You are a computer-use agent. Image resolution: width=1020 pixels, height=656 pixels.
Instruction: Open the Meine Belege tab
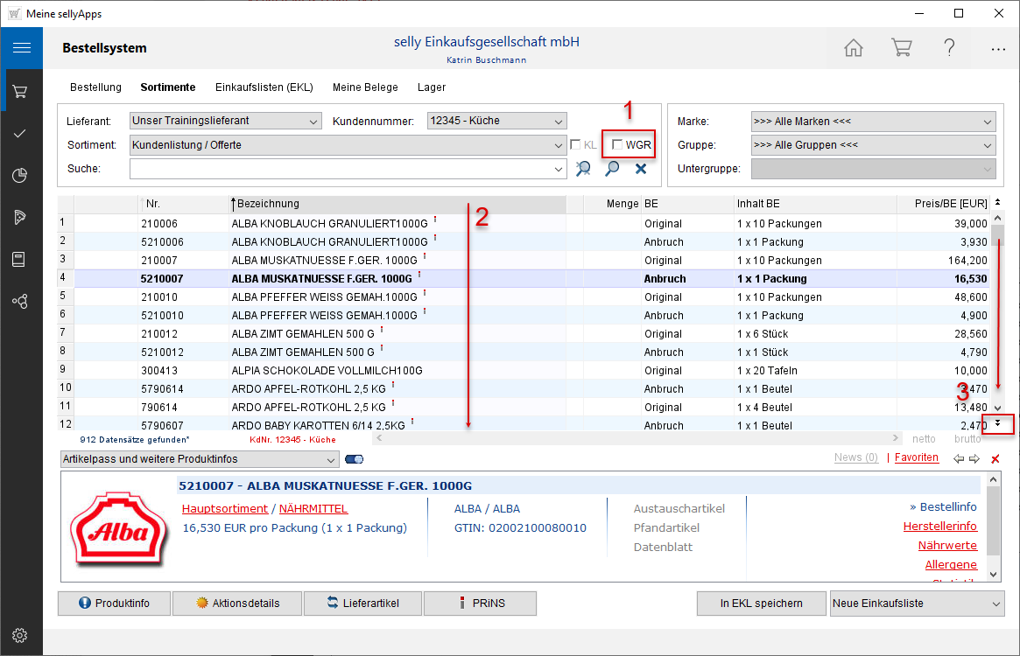tap(365, 87)
